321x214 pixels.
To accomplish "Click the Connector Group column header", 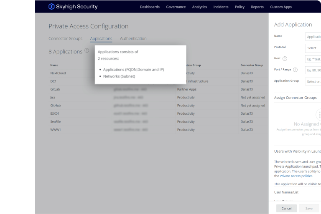I will pos(252,65).
